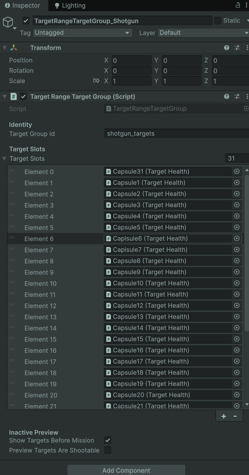Open object picker for Capsule10 slot
This screenshot has width=249, height=475.
point(237,283)
